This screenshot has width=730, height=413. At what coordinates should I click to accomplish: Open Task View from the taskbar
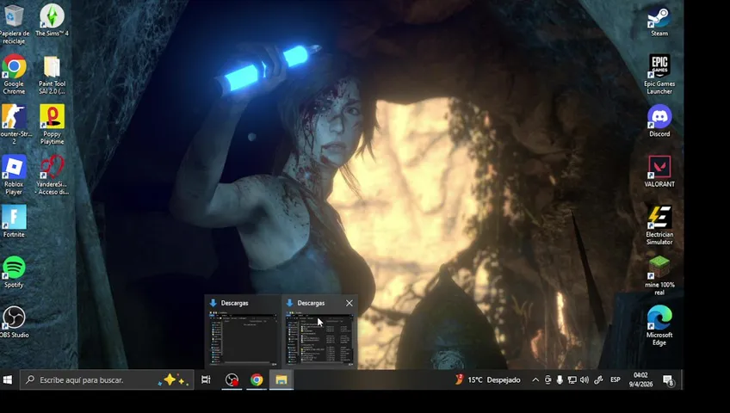point(206,380)
